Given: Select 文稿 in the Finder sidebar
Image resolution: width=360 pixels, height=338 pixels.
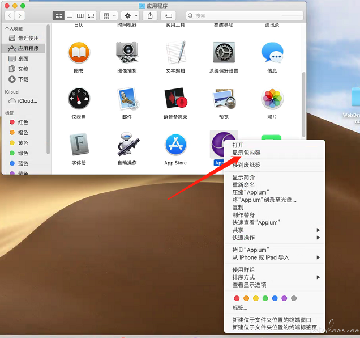Looking at the screenshot, I should 24,69.
